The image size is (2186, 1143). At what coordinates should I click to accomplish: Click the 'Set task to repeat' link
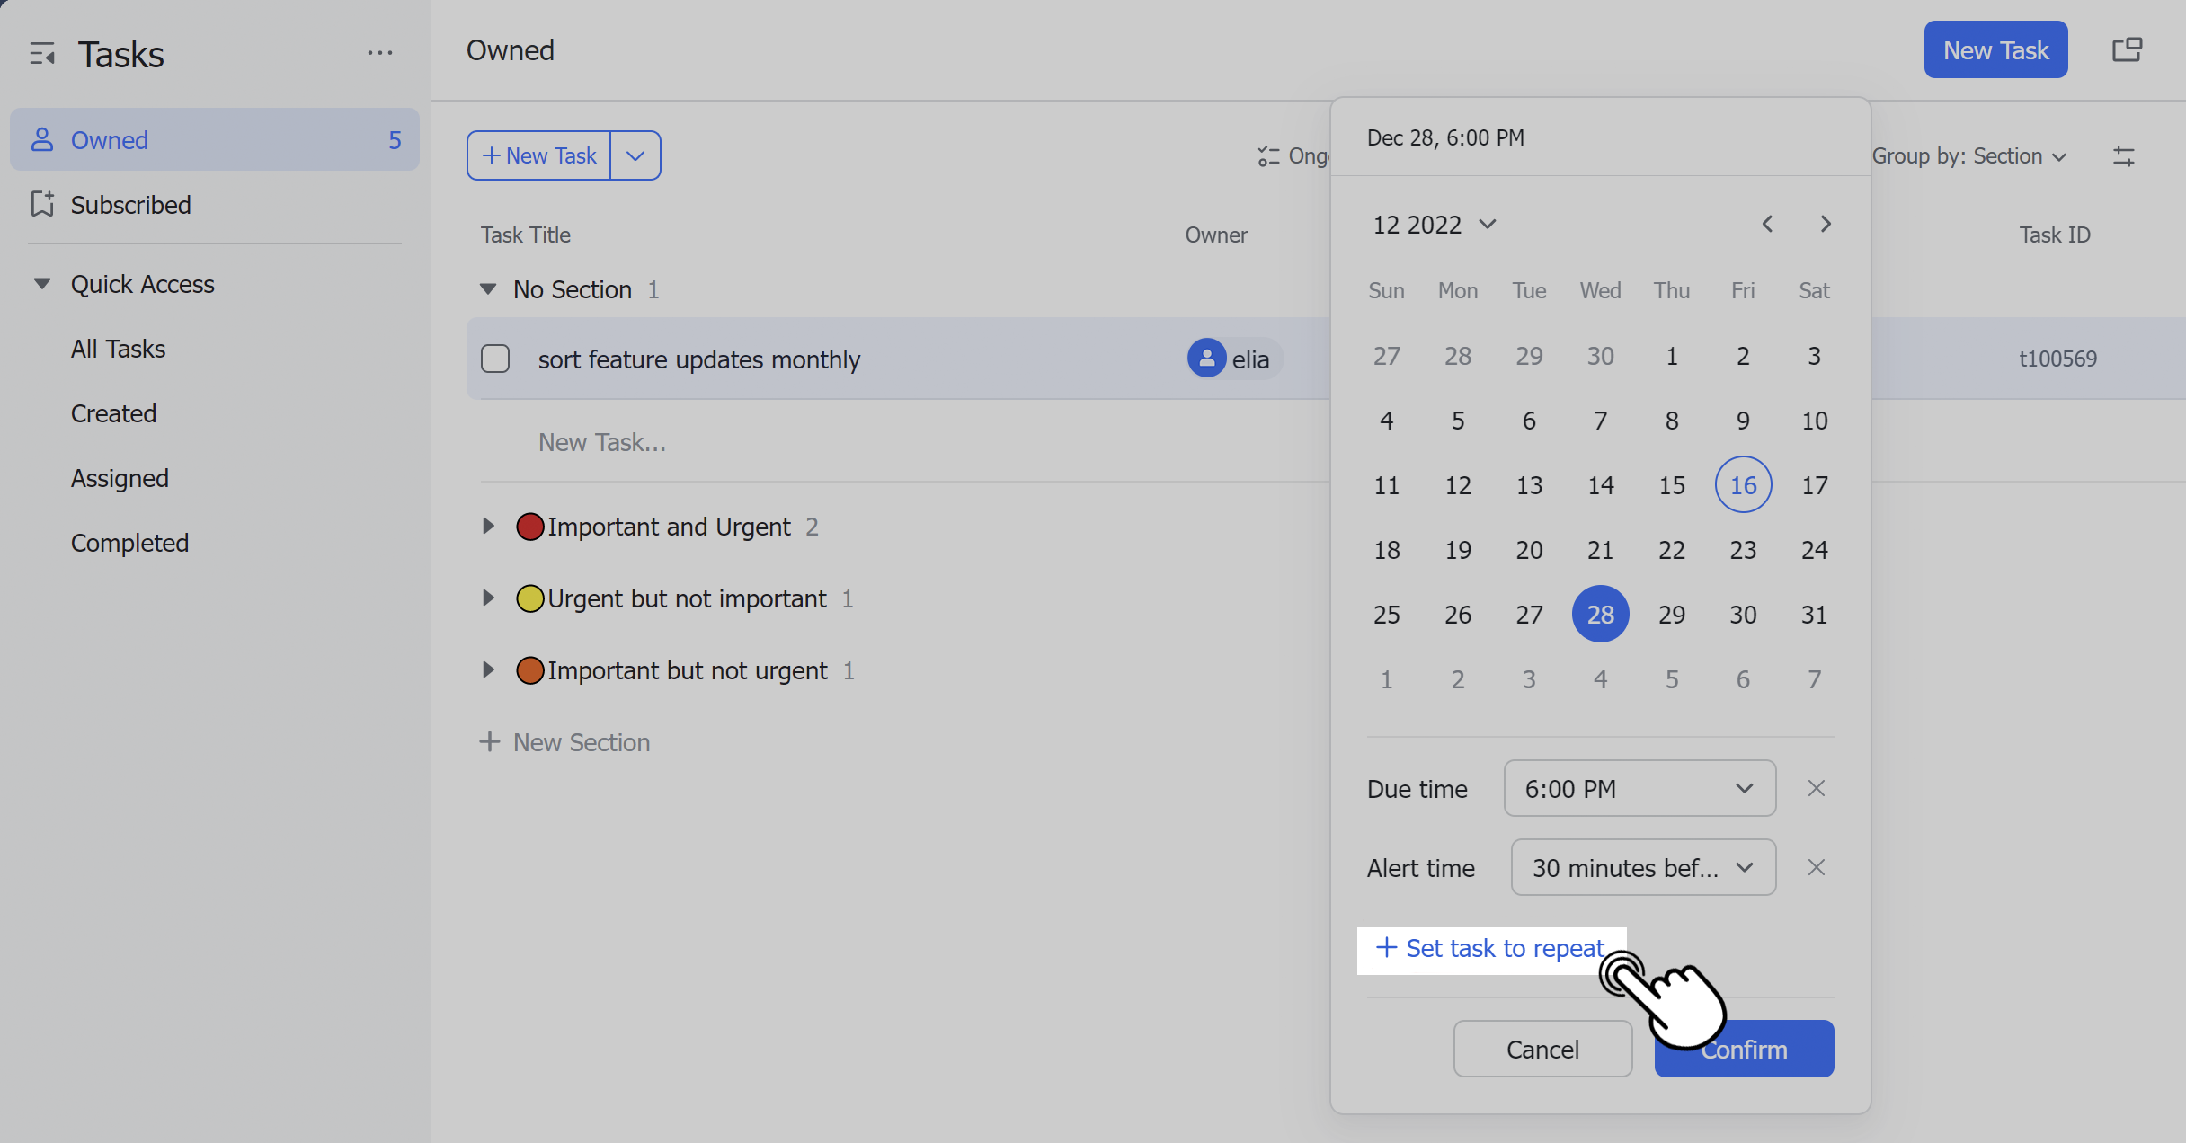[1489, 948]
